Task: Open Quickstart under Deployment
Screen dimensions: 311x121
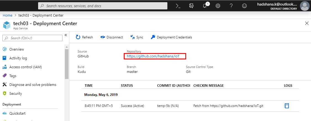Action: (18, 114)
